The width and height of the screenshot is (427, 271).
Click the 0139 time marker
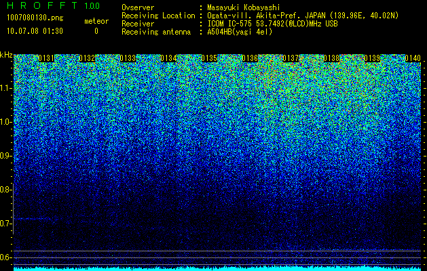pyautogui.click(x=372, y=58)
